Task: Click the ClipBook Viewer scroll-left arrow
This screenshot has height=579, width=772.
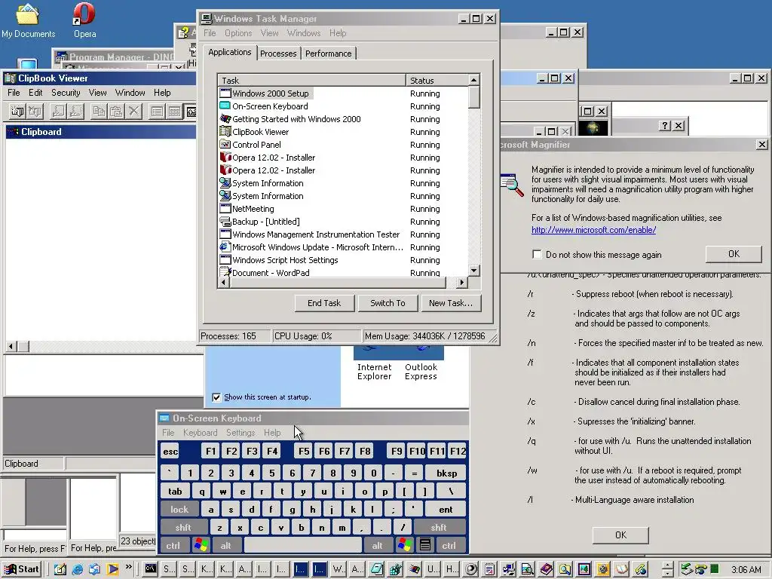Action: pos(11,347)
